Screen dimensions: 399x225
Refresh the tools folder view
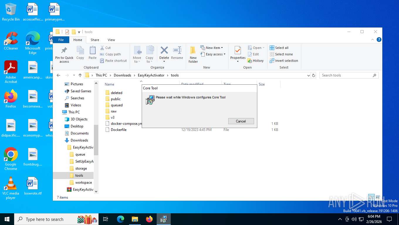[x=314, y=75]
